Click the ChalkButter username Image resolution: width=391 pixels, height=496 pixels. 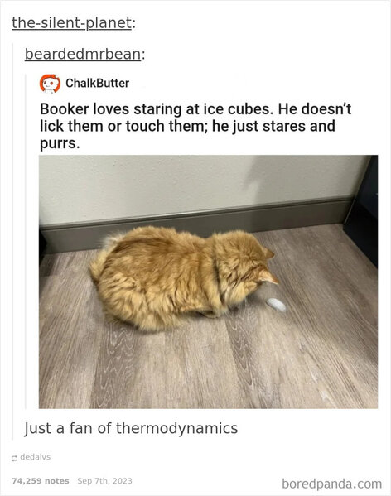[x=98, y=83]
